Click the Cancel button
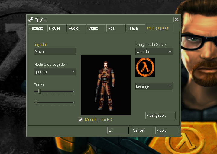 click(x=142, y=130)
